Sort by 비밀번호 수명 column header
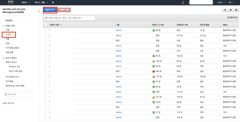This screenshot has width=240, height=122. point(182,25)
